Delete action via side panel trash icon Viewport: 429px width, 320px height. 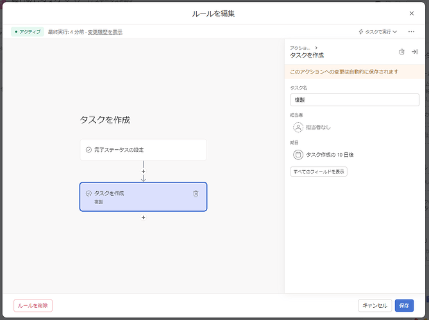coord(401,52)
